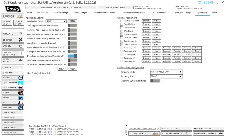This screenshot has height=136, width=225.
Task: Clear the S.R.S. Client path
Action: point(157,31)
